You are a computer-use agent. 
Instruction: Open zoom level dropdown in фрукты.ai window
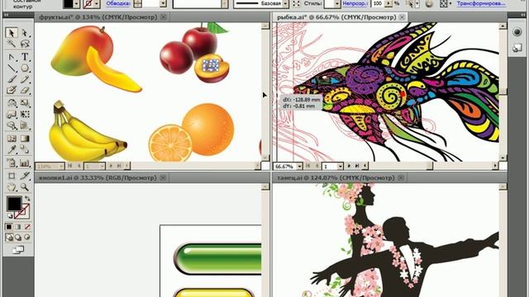pyautogui.click(x=61, y=166)
